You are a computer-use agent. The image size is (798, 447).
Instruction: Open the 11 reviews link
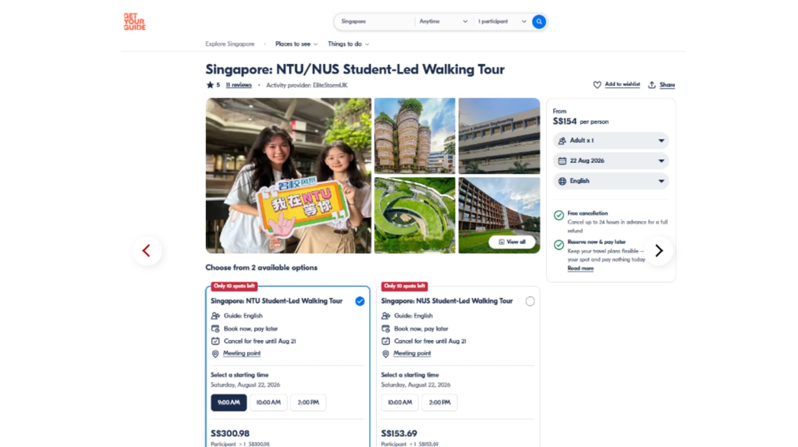239,85
